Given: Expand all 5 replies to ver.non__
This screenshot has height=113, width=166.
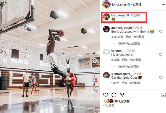Looking at the screenshot, I should point(129,67).
